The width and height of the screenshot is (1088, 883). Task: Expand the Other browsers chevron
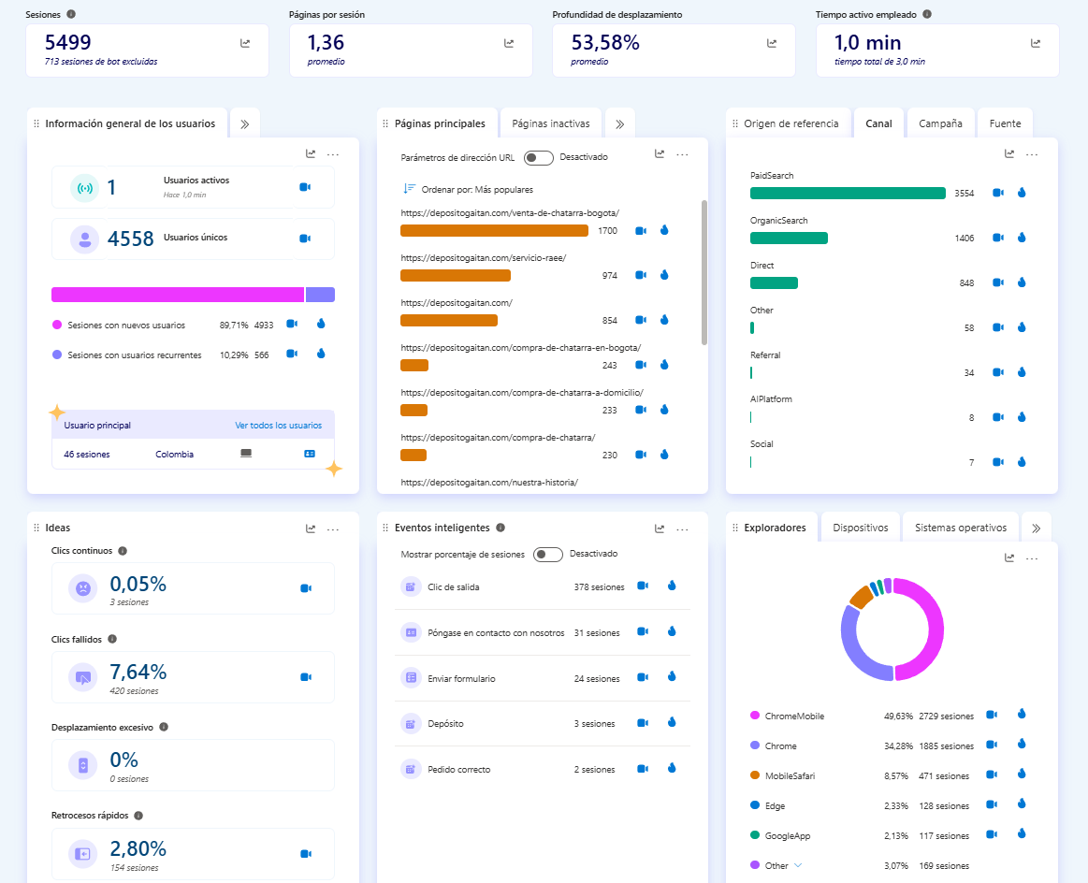[x=799, y=865]
